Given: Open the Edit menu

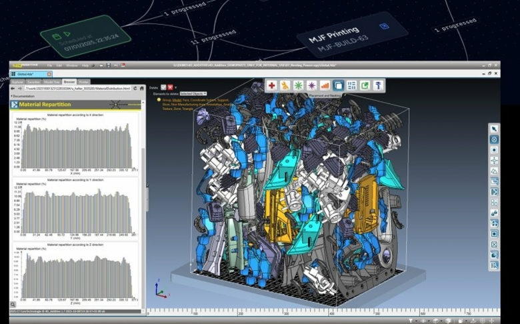Looking at the screenshot, I should (x=59, y=65).
